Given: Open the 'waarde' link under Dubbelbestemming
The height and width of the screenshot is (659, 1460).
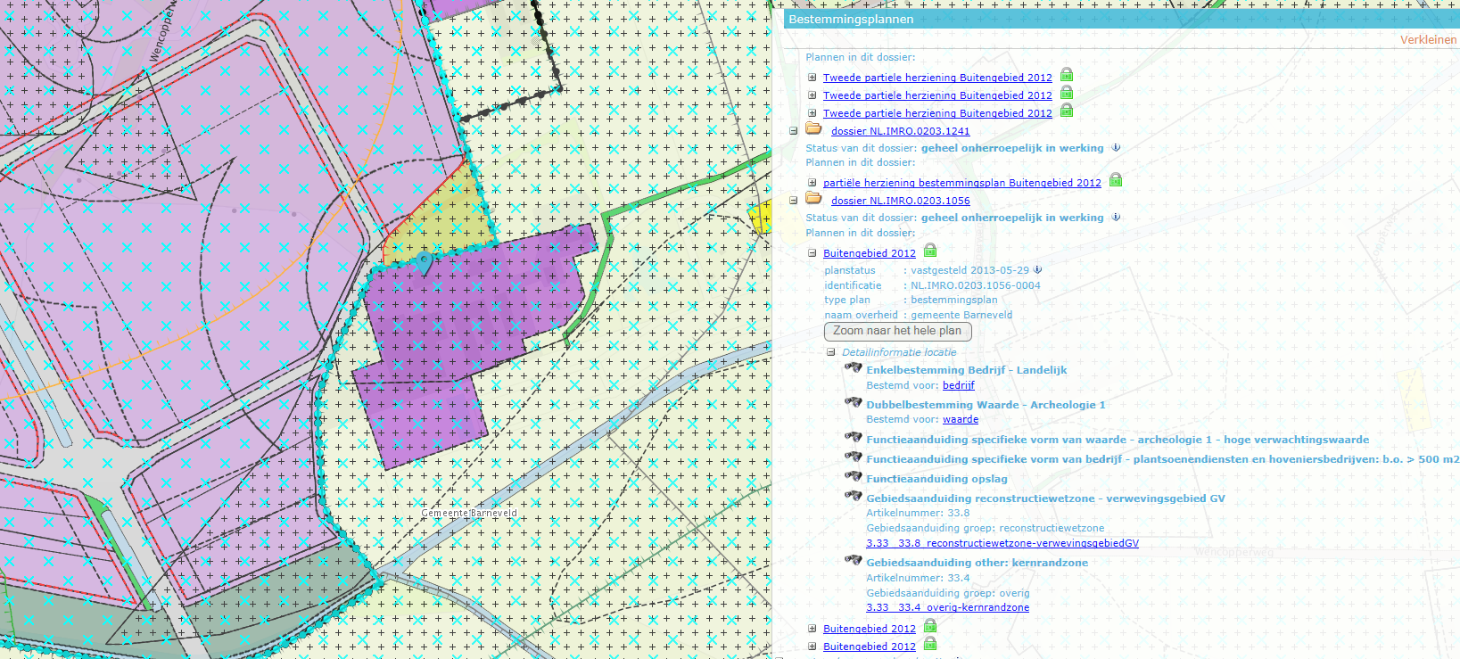Looking at the screenshot, I should [960, 419].
